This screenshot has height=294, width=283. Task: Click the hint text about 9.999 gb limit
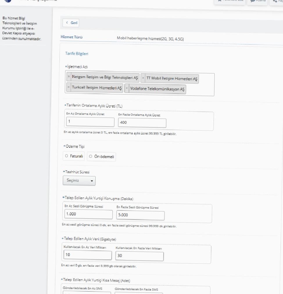coord(99,266)
